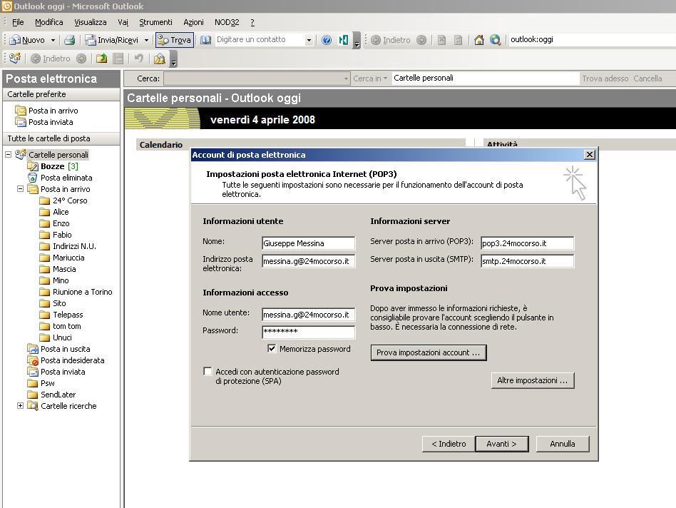Click the blue help question-mark icon
Screen dimensions: 676x508
click(327, 40)
